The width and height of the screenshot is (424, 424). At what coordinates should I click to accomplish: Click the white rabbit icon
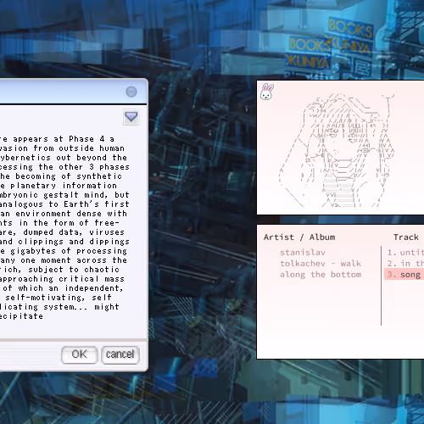(x=267, y=92)
